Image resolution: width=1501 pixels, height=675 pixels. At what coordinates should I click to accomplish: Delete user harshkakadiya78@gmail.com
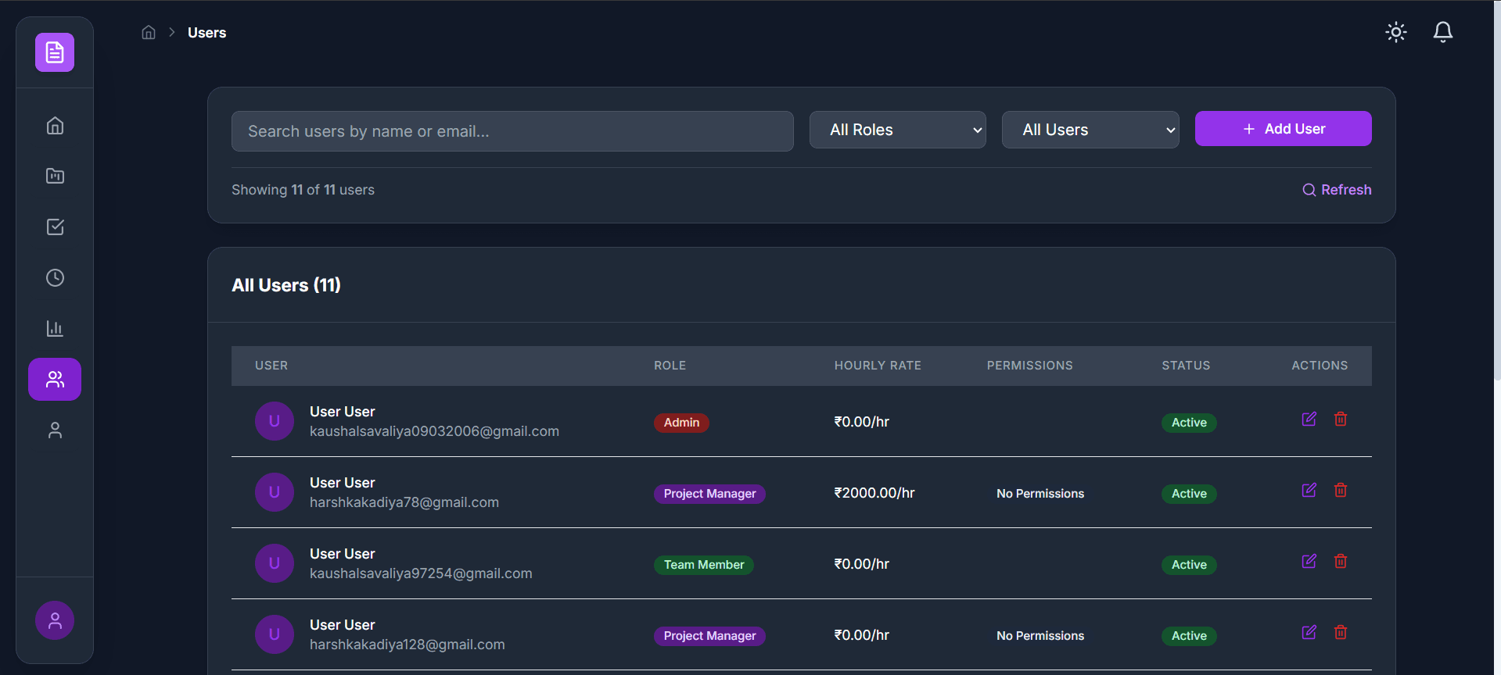click(x=1341, y=490)
